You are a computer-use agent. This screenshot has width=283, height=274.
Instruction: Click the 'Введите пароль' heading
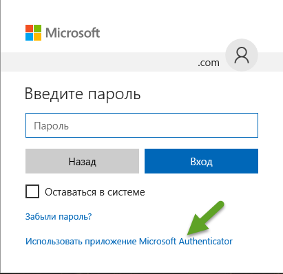[x=83, y=94]
